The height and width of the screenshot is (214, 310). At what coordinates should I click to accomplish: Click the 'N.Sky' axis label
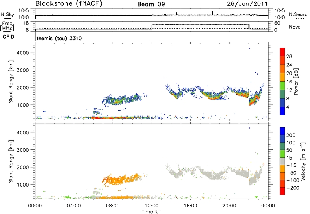[7, 14]
